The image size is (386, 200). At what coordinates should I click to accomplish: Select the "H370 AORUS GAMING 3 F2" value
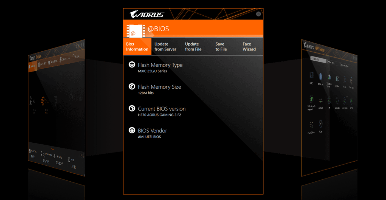coord(159,115)
